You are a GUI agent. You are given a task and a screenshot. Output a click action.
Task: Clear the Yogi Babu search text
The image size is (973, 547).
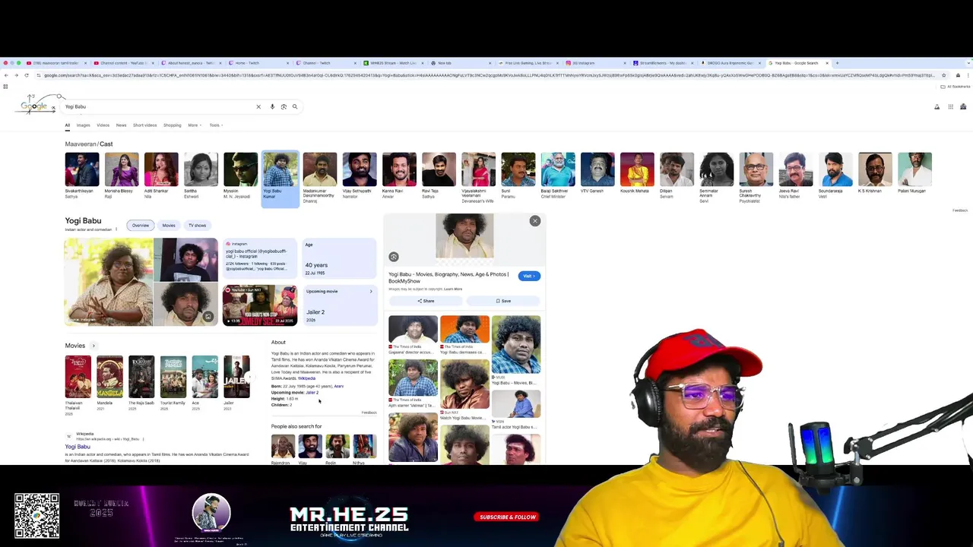(258, 106)
